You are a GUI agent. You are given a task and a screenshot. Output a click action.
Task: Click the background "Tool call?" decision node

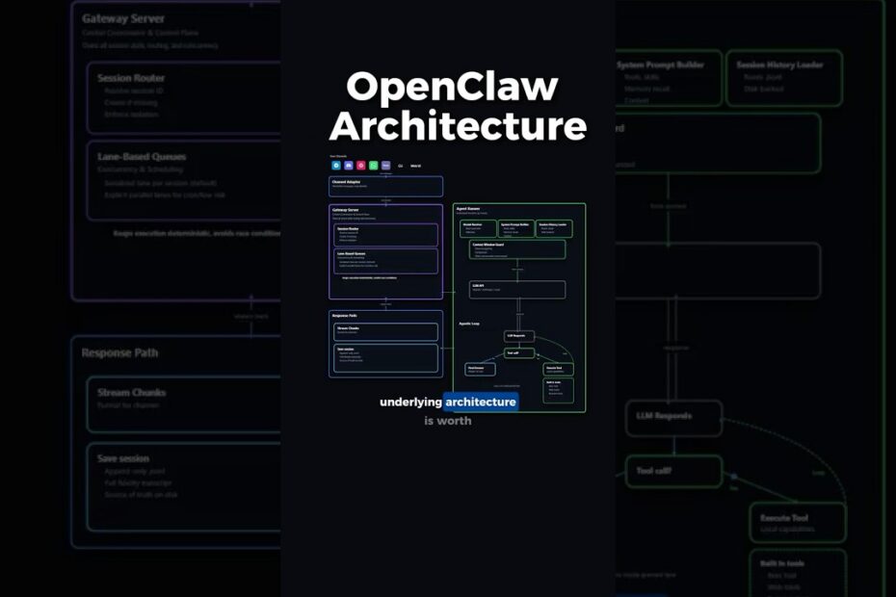(674, 471)
